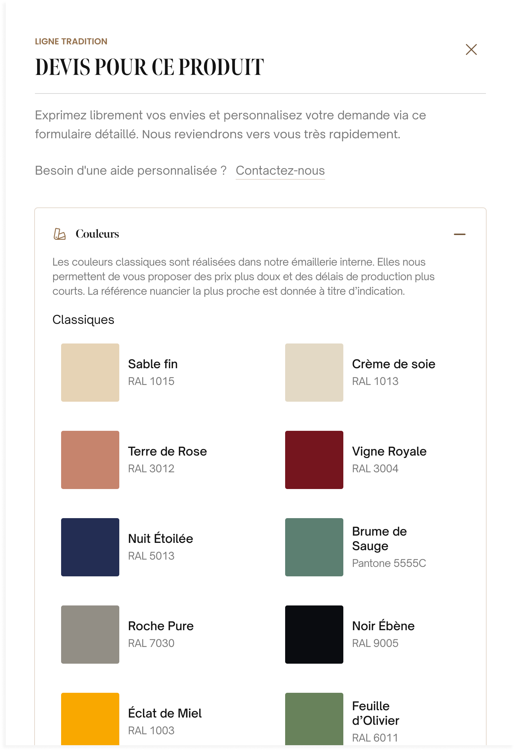Viewport: 515px width, 751px height.
Task: Choose the Éclat de Miel yellow swatch
Action: (90, 719)
